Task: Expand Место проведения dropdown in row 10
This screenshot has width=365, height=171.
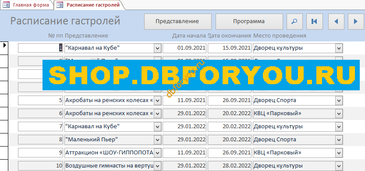Action: tap(339, 166)
